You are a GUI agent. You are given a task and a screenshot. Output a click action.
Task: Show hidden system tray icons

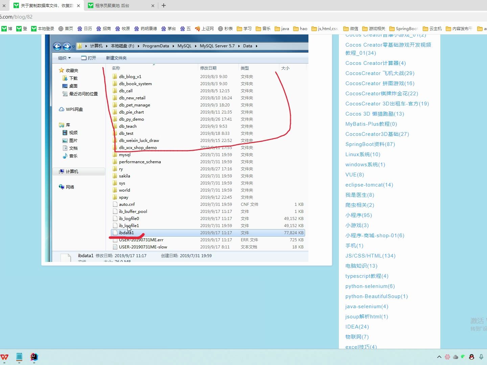point(439,357)
